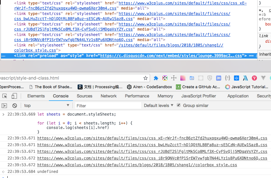The image size is (271, 178).
Task: Open logged colorbox_style.css link in console
Action: pos(137,165)
